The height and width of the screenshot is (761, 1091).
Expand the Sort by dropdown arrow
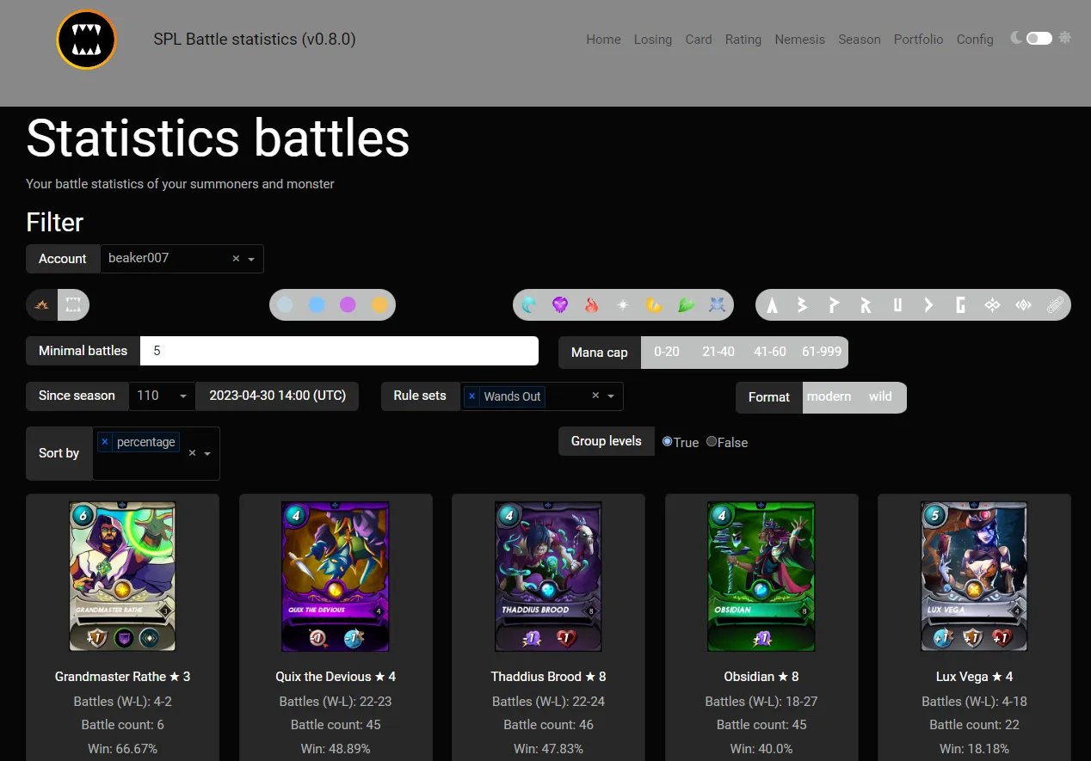point(207,453)
